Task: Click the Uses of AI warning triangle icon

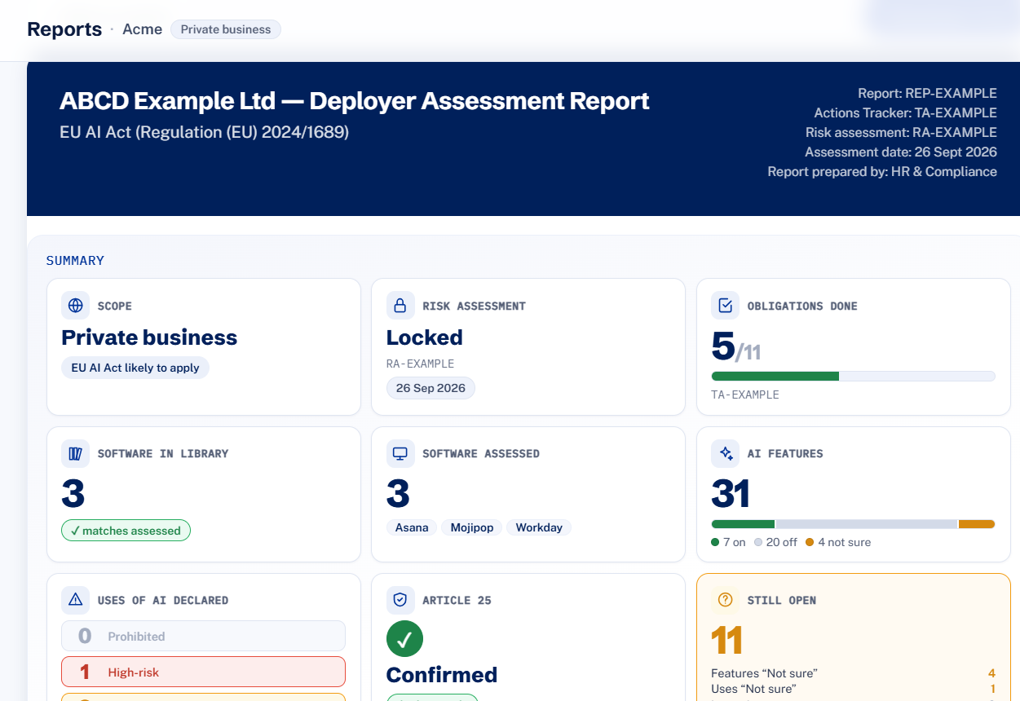Action: click(76, 600)
